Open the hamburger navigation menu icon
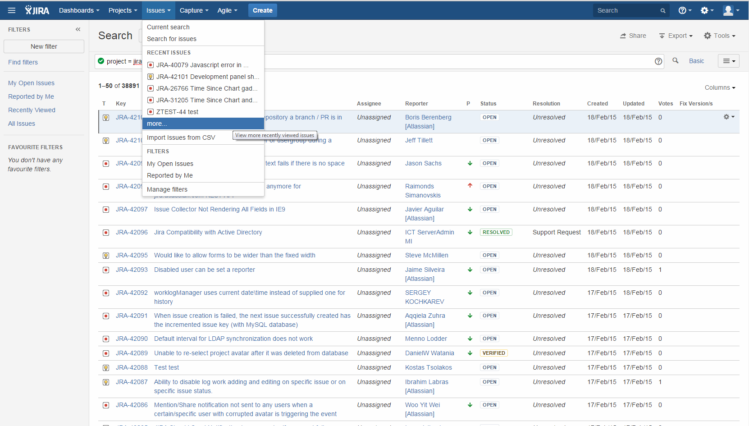This screenshot has height=426, width=749. [12, 10]
